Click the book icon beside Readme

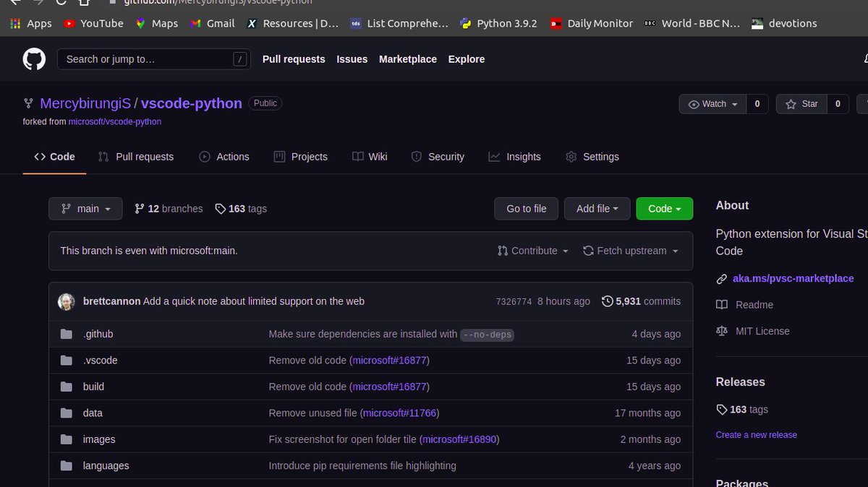tap(721, 305)
